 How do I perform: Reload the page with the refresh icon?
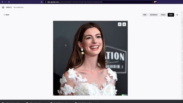[9, 2]
